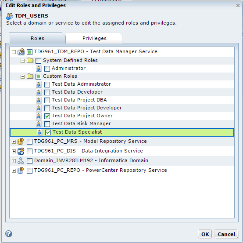The image size is (243, 243).
Task: Check the Test Data Developer checkbox
Action: [47, 92]
